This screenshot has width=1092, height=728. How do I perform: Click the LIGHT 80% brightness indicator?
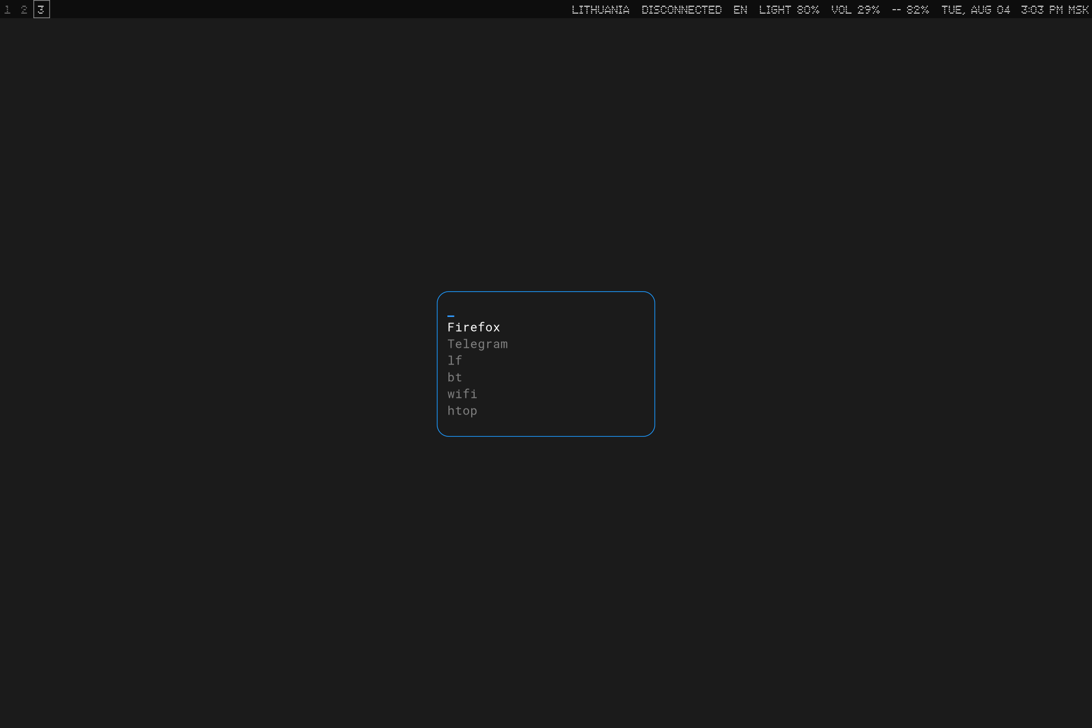coord(789,10)
